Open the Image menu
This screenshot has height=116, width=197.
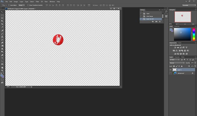16,2
